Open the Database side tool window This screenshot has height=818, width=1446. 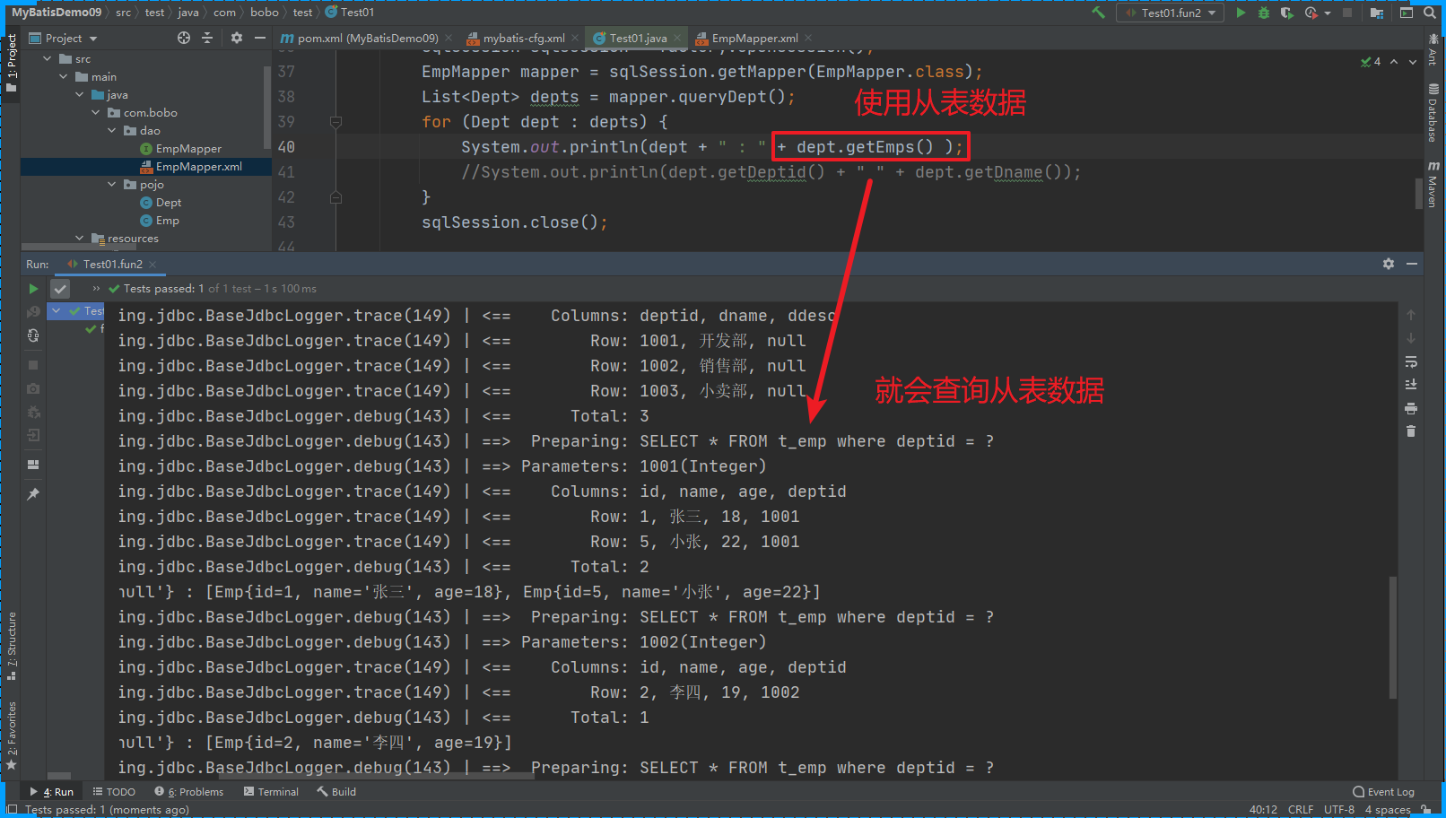click(1433, 114)
